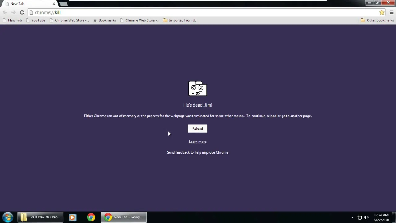
Task: Click the Show desktop strip
Action: pos(394,217)
